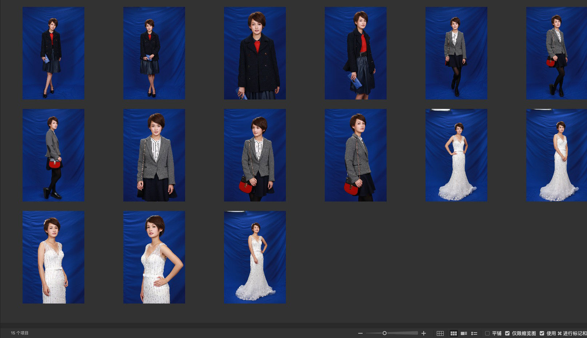Screen dimensions: 587x338
Task: Switch to details view icon
Action: click(x=464, y=333)
